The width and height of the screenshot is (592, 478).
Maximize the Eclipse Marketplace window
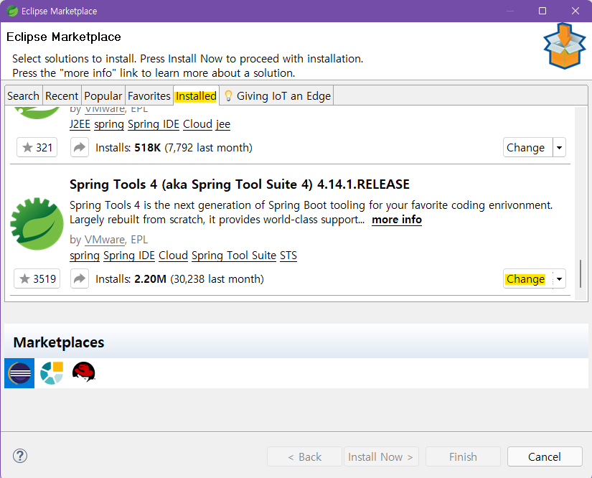point(542,11)
